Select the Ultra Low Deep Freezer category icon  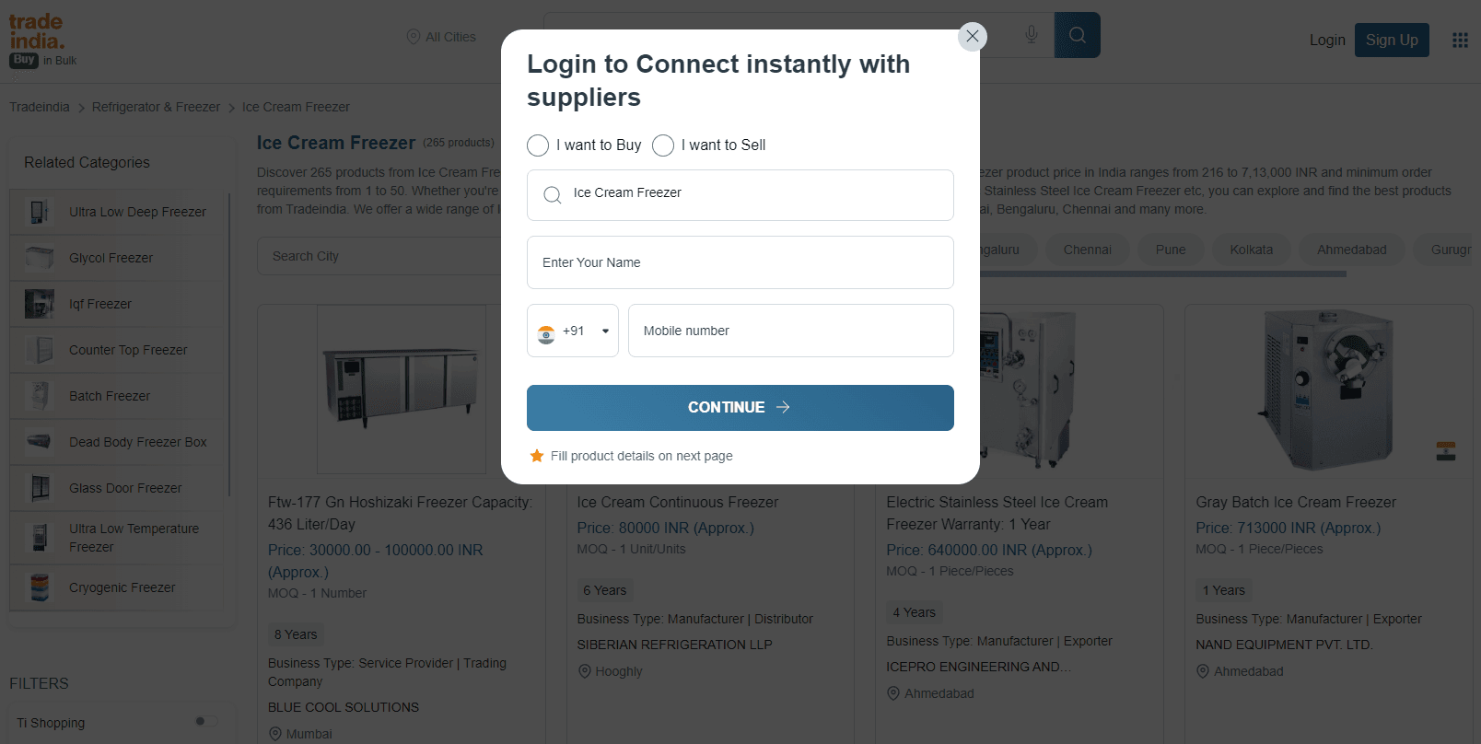(x=38, y=211)
